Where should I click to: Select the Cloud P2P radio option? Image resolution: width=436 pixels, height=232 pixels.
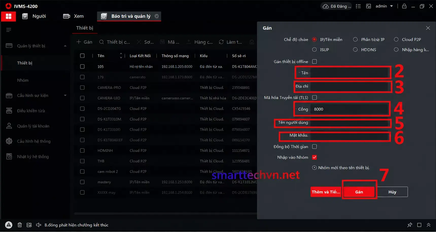pyautogui.click(x=396, y=39)
